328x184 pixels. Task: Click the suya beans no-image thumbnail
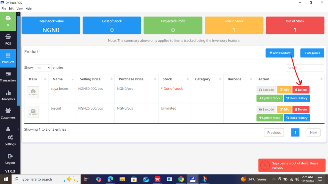pos(33,92)
